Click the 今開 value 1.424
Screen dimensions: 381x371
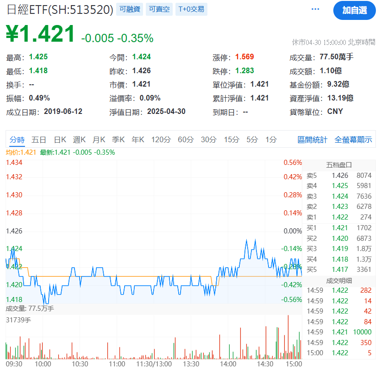(x=141, y=57)
